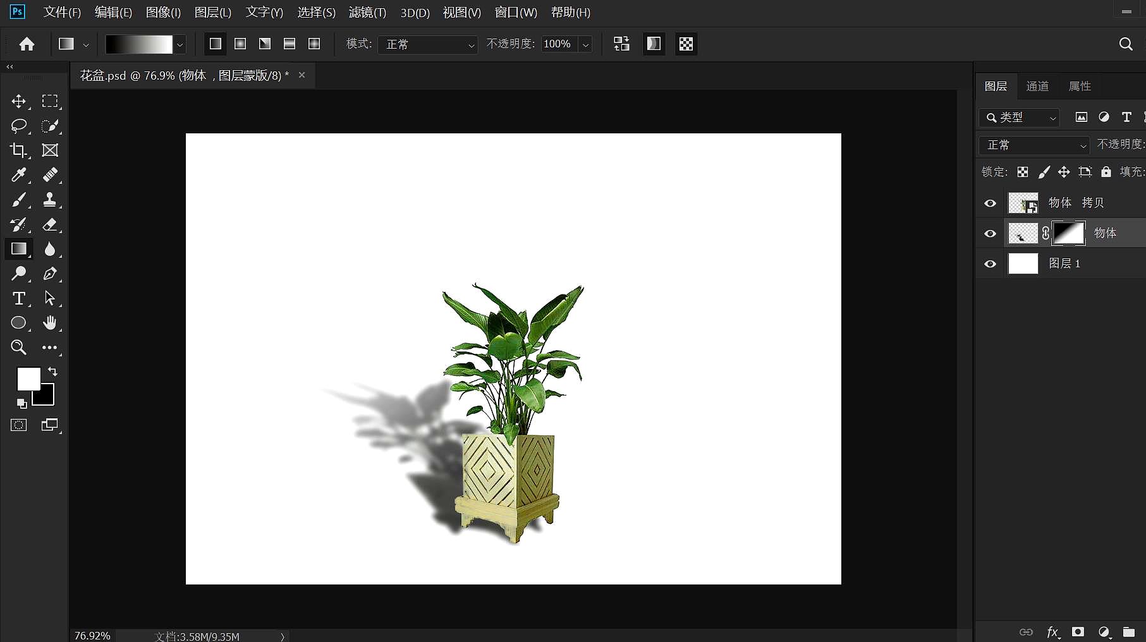
Task: Select the Gradient tool in toolbox
Action: click(x=19, y=249)
